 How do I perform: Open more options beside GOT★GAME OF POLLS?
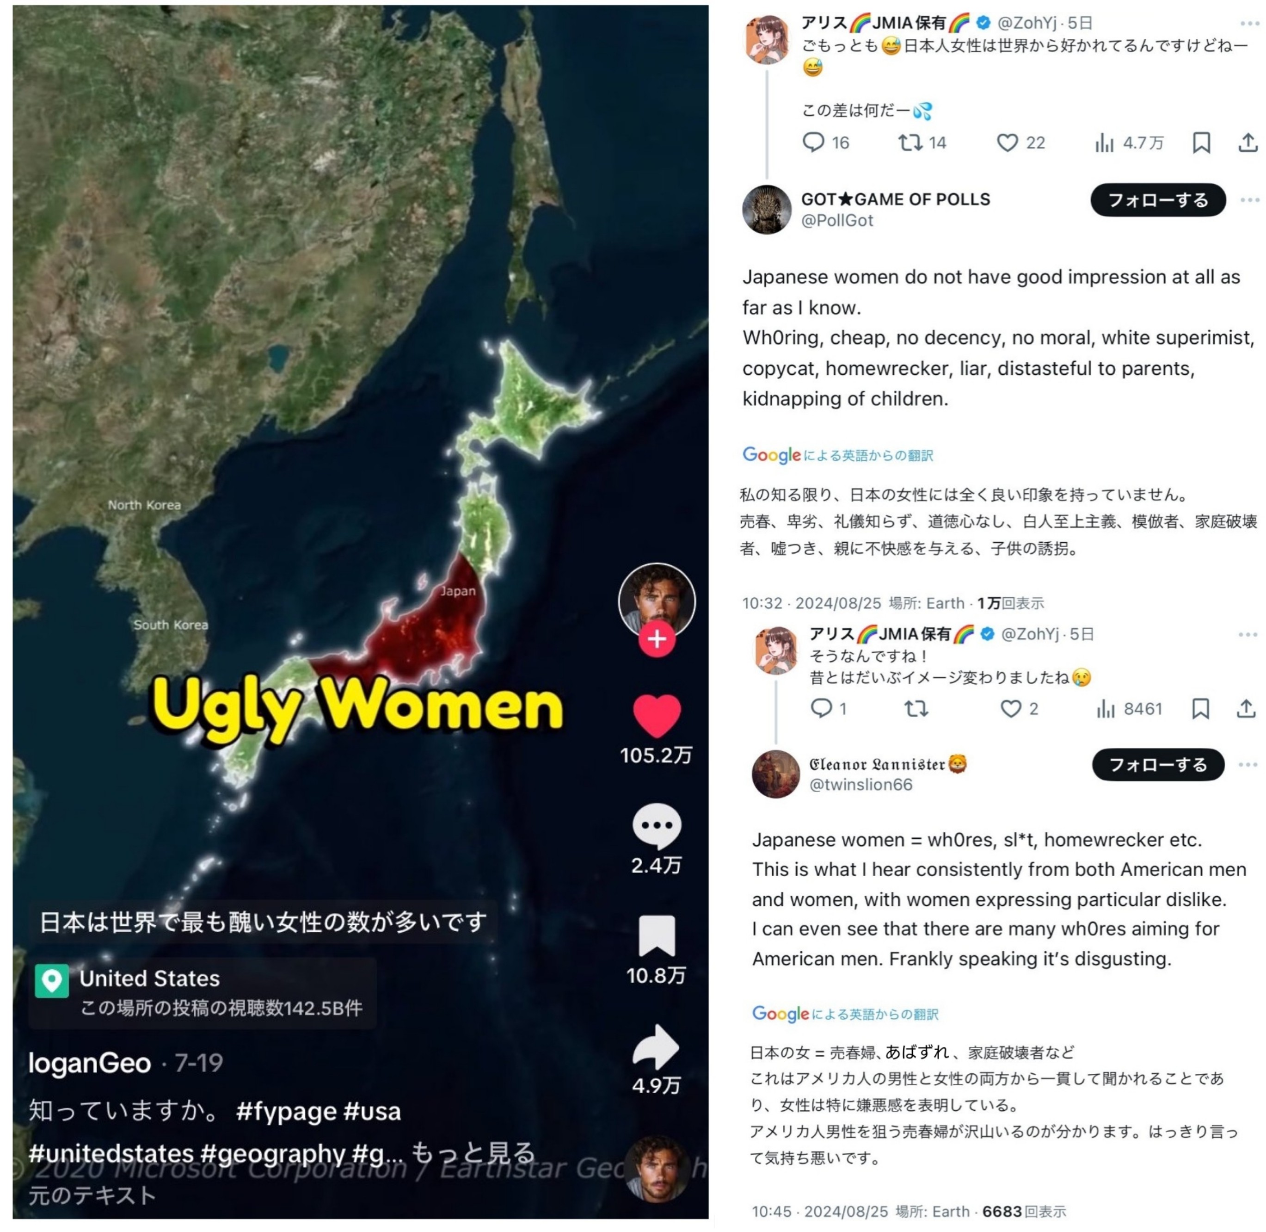(x=1249, y=200)
